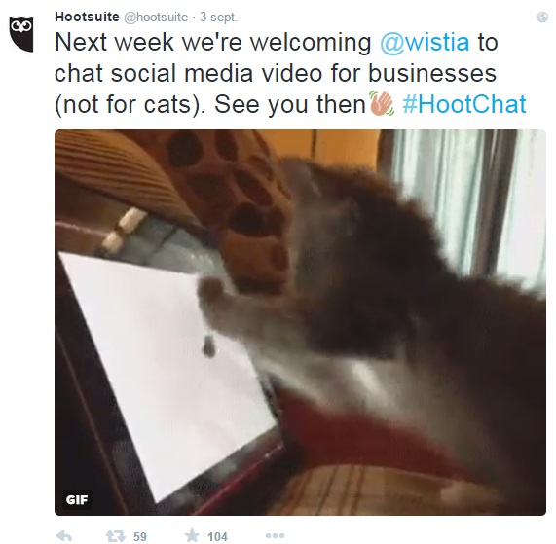Retweet using the retweet arrows icon
The width and height of the screenshot is (556, 544).
click(x=116, y=536)
